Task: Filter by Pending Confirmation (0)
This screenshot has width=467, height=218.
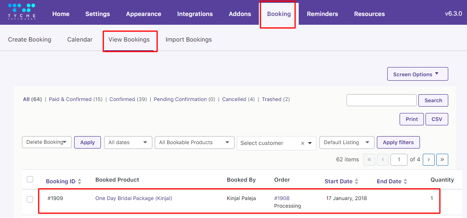Action: (x=184, y=99)
